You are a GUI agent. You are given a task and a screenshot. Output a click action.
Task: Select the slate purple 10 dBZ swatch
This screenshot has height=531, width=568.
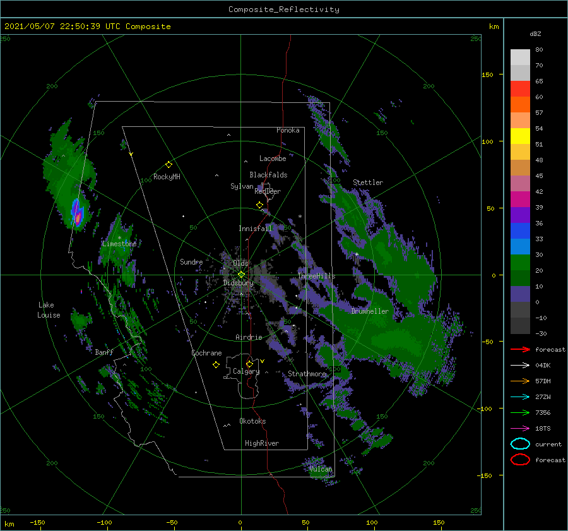tap(520, 294)
